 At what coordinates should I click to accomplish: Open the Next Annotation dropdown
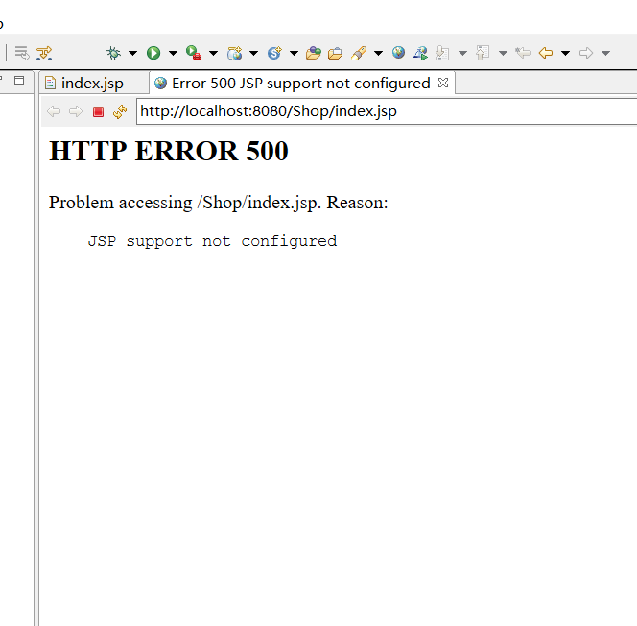tap(462, 53)
